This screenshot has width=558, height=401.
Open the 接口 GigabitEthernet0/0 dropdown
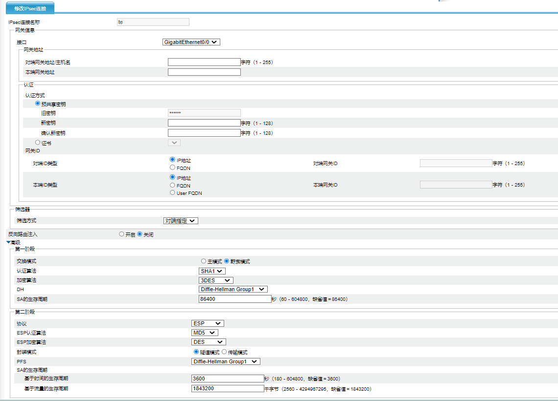(191, 42)
